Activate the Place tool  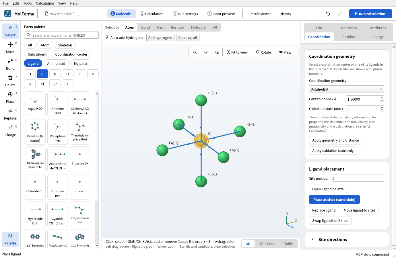[10, 97]
